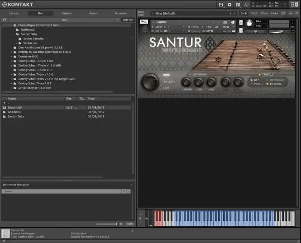Close the Instrument Navigator panel

click(132, 185)
